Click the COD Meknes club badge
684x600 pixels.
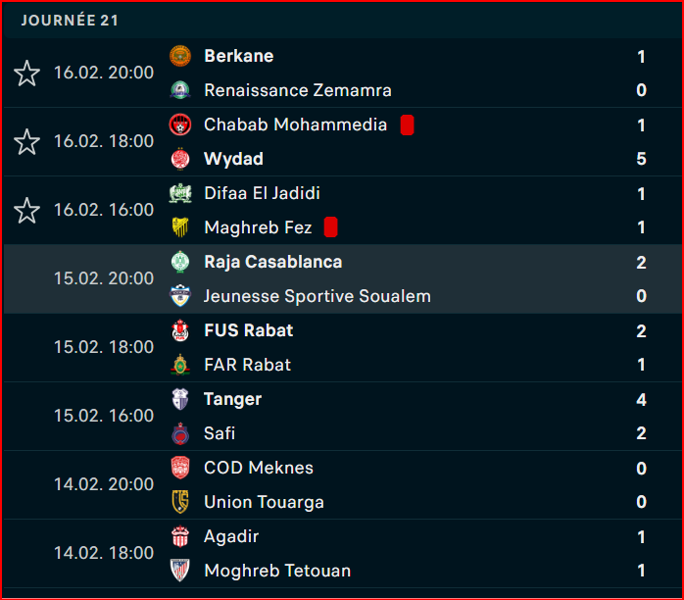click(180, 468)
